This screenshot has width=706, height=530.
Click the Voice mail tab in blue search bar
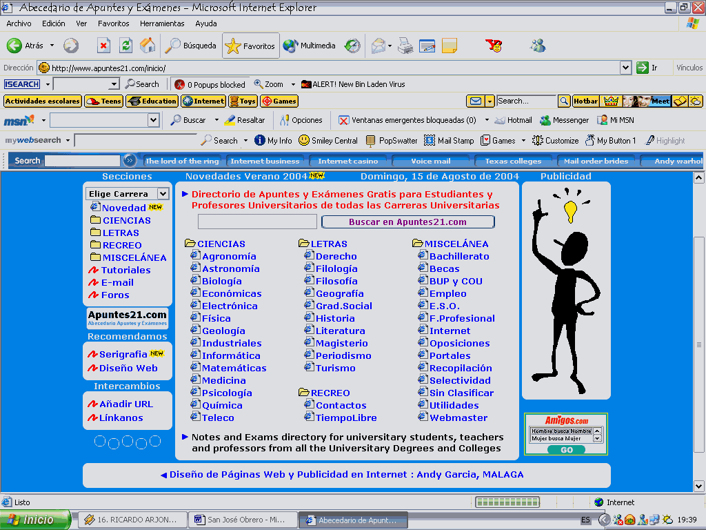430,161
